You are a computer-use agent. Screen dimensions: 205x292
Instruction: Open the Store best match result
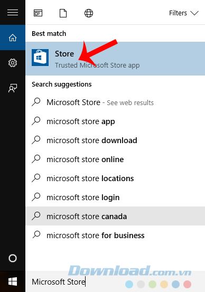pos(115,59)
